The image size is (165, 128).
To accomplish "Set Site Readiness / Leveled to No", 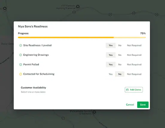I will (x=120, y=45).
